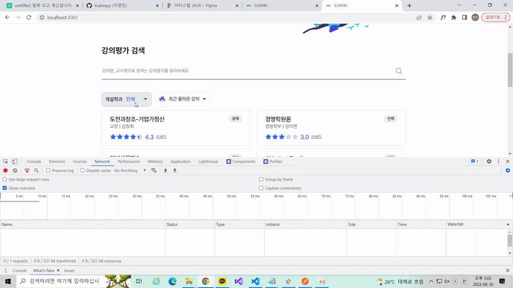
Task: Uncheck Show overview
Action: 4,188
